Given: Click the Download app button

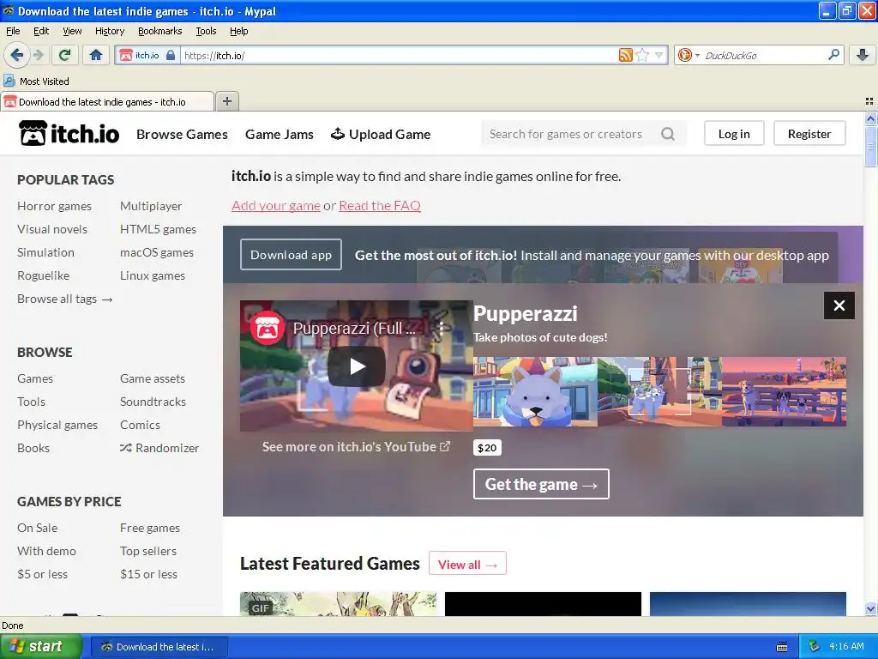Looking at the screenshot, I should (x=291, y=254).
